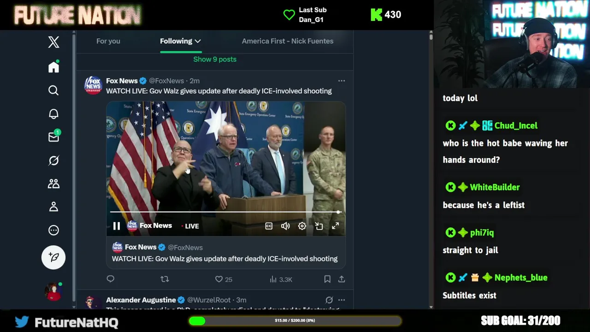590x332 pixels.
Task: Open Fox News profile picture on the post
Action: [x=93, y=85]
